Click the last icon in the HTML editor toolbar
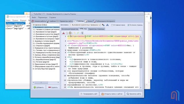 click(x=83, y=33)
